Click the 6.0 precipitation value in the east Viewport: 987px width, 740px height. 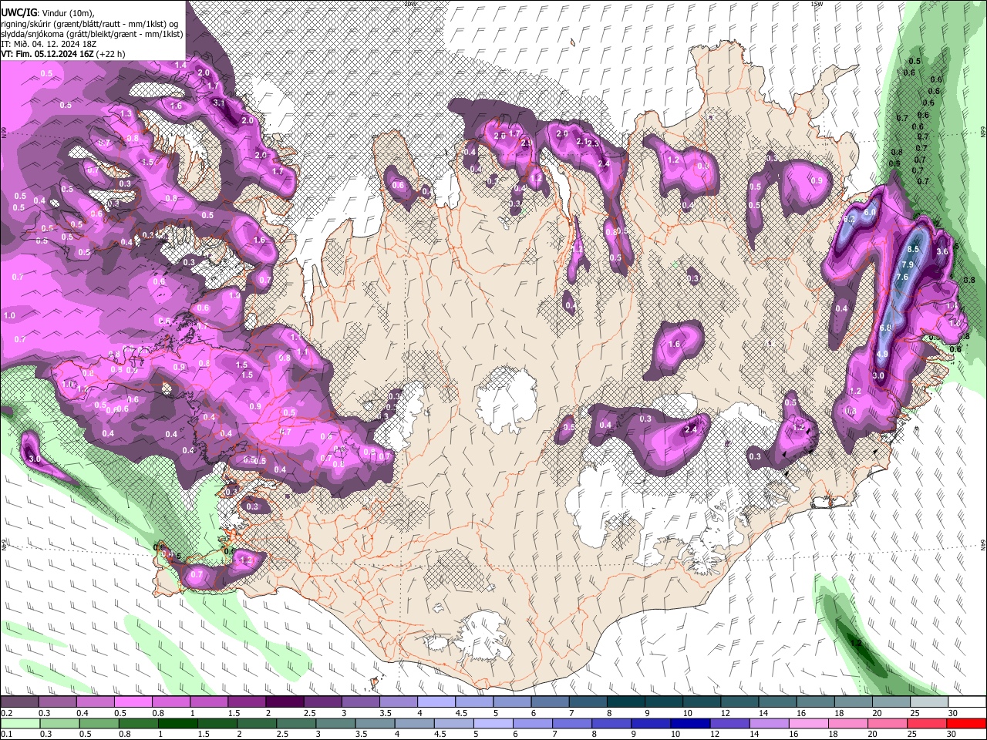(x=871, y=211)
